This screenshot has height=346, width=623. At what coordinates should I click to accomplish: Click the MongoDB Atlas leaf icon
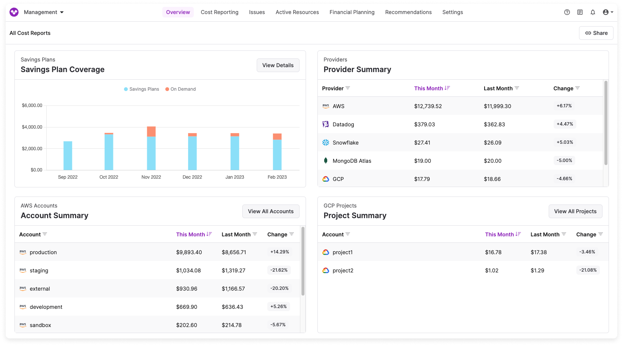tap(326, 161)
